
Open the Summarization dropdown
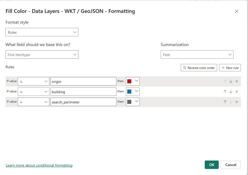click(197, 55)
